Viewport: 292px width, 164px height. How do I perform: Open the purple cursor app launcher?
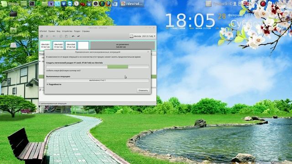tap(51, 4)
